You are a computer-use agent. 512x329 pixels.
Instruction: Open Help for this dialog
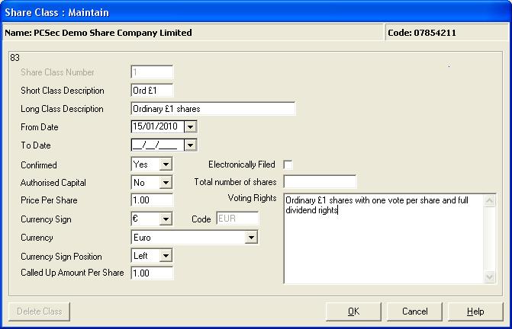click(x=475, y=311)
